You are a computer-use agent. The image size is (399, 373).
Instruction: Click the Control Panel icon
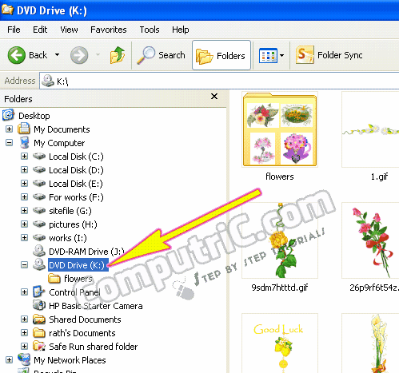click(x=39, y=292)
